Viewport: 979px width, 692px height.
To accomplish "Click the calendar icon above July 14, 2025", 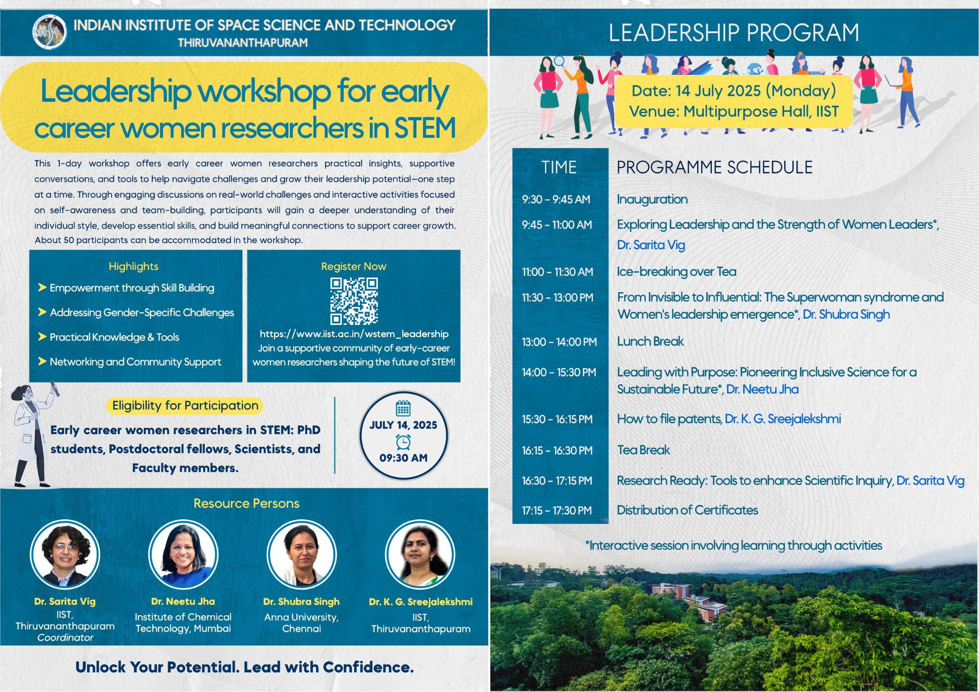I will [403, 408].
